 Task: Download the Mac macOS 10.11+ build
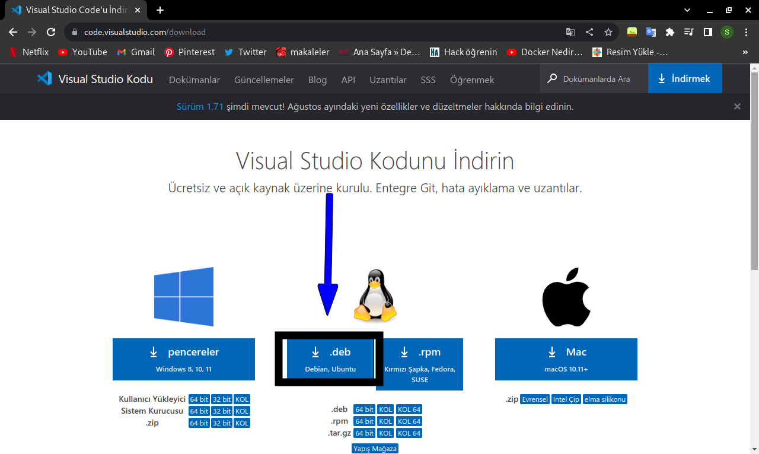click(x=566, y=359)
